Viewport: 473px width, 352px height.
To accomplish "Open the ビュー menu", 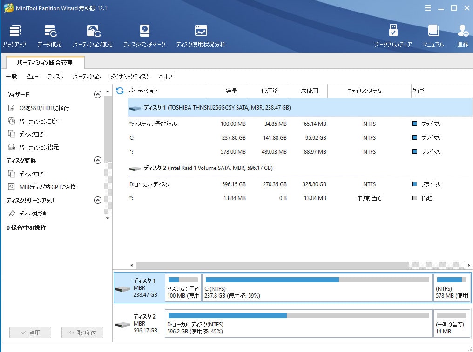I will (32, 77).
